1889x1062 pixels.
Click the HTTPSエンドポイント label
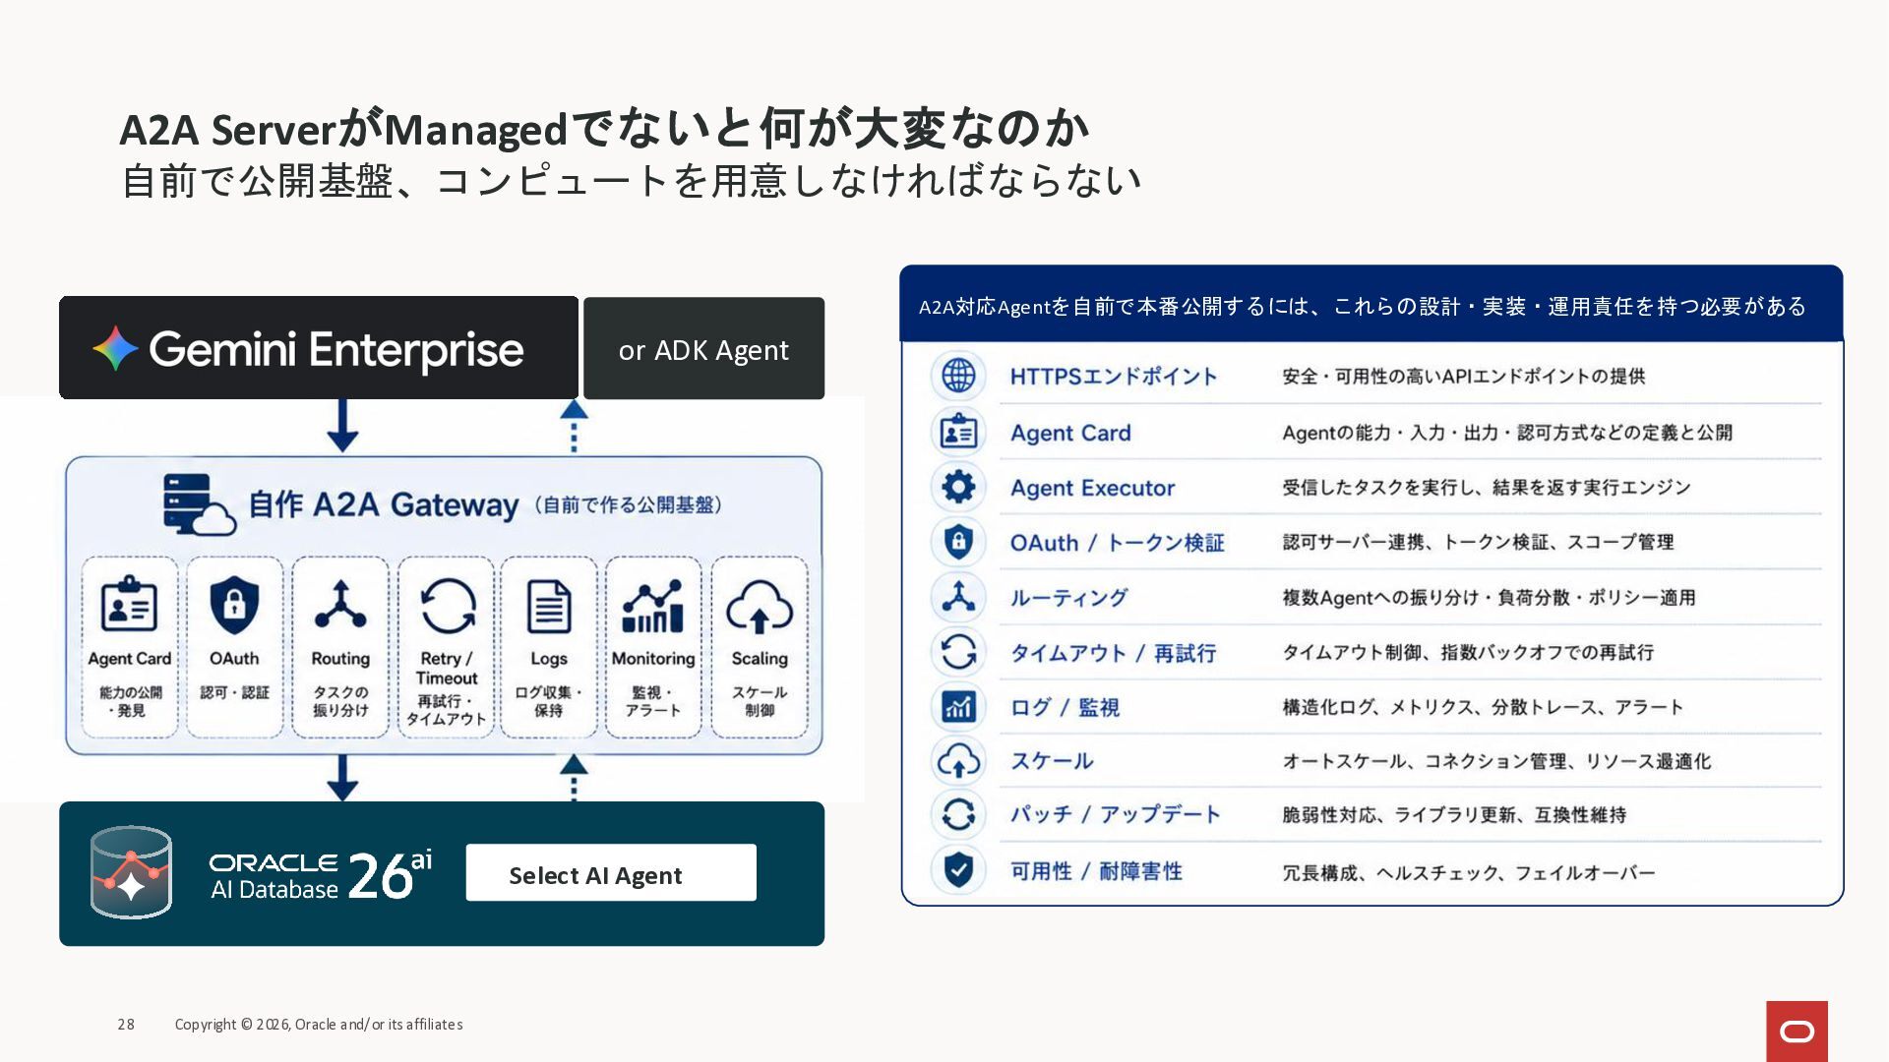(x=1114, y=377)
